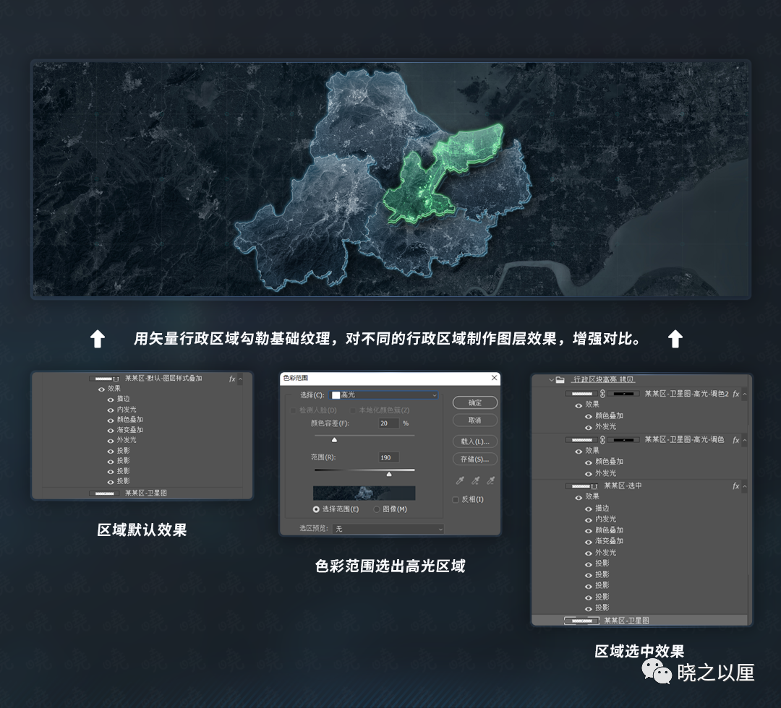Collapse effects of 某某区-卫星图-高光-调色2 layer
The height and width of the screenshot is (708, 781).
tap(745, 394)
